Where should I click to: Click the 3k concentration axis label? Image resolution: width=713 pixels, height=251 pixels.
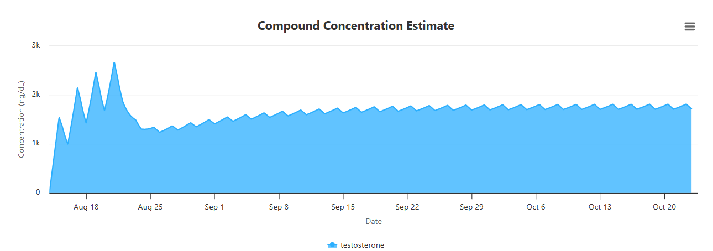[x=35, y=45]
